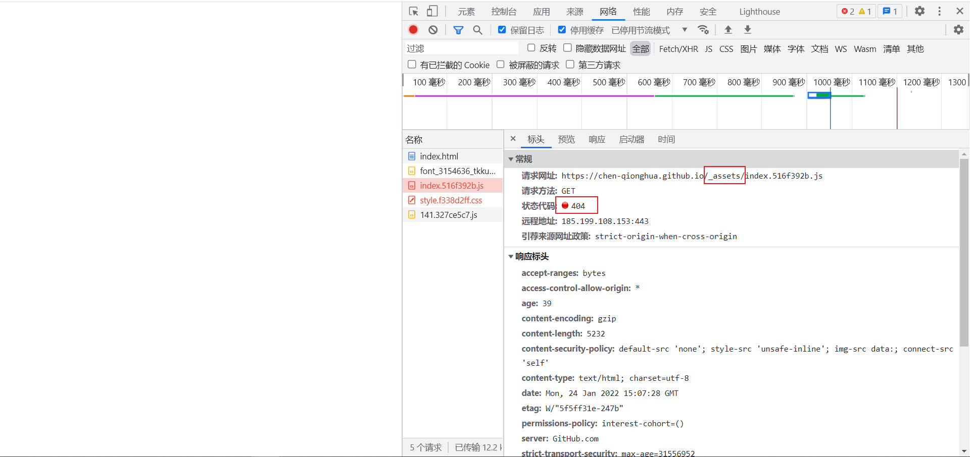Filter requests by 图片

coord(748,49)
